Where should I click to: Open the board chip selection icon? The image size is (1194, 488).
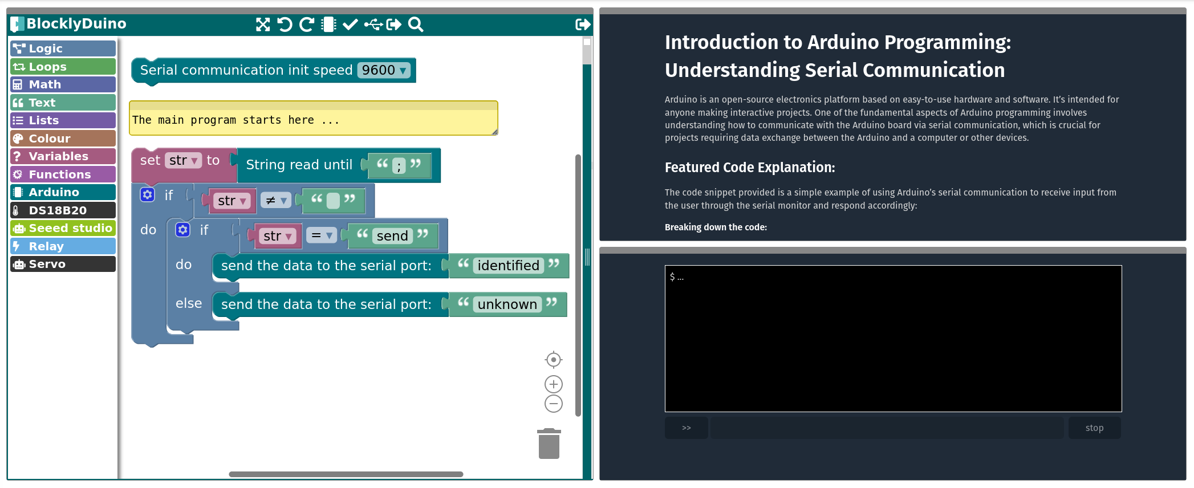pyautogui.click(x=329, y=25)
